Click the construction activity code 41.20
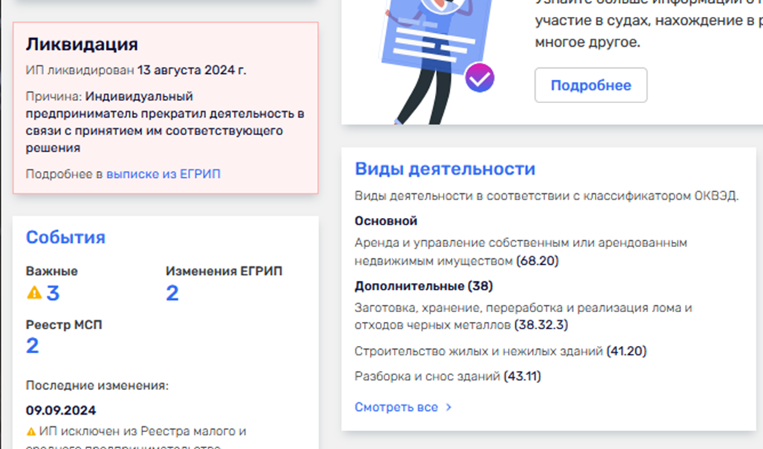The image size is (763, 449). [x=626, y=351]
